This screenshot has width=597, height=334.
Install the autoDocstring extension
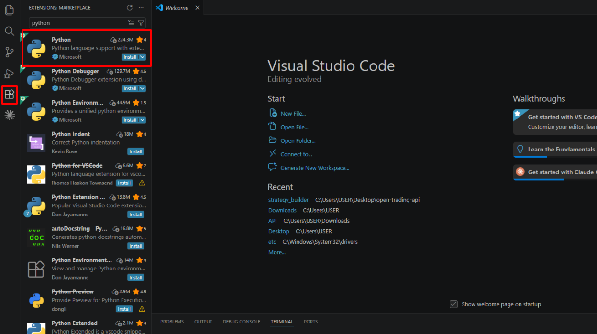click(136, 246)
